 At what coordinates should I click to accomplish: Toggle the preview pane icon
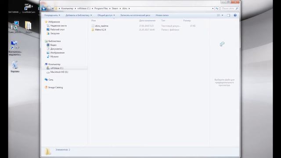coord(228,15)
